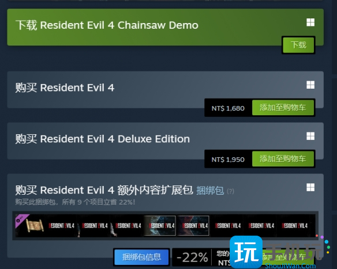Click Windows icon on bundle row
The height and width of the screenshot is (269, 337).
[310, 187]
